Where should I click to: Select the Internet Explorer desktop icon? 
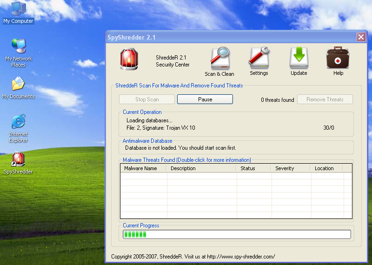pyautogui.click(x=18, y=128)
